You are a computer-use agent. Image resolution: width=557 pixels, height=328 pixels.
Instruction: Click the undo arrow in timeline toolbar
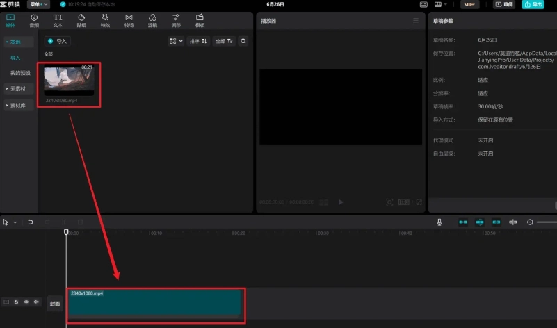(30, 222)
